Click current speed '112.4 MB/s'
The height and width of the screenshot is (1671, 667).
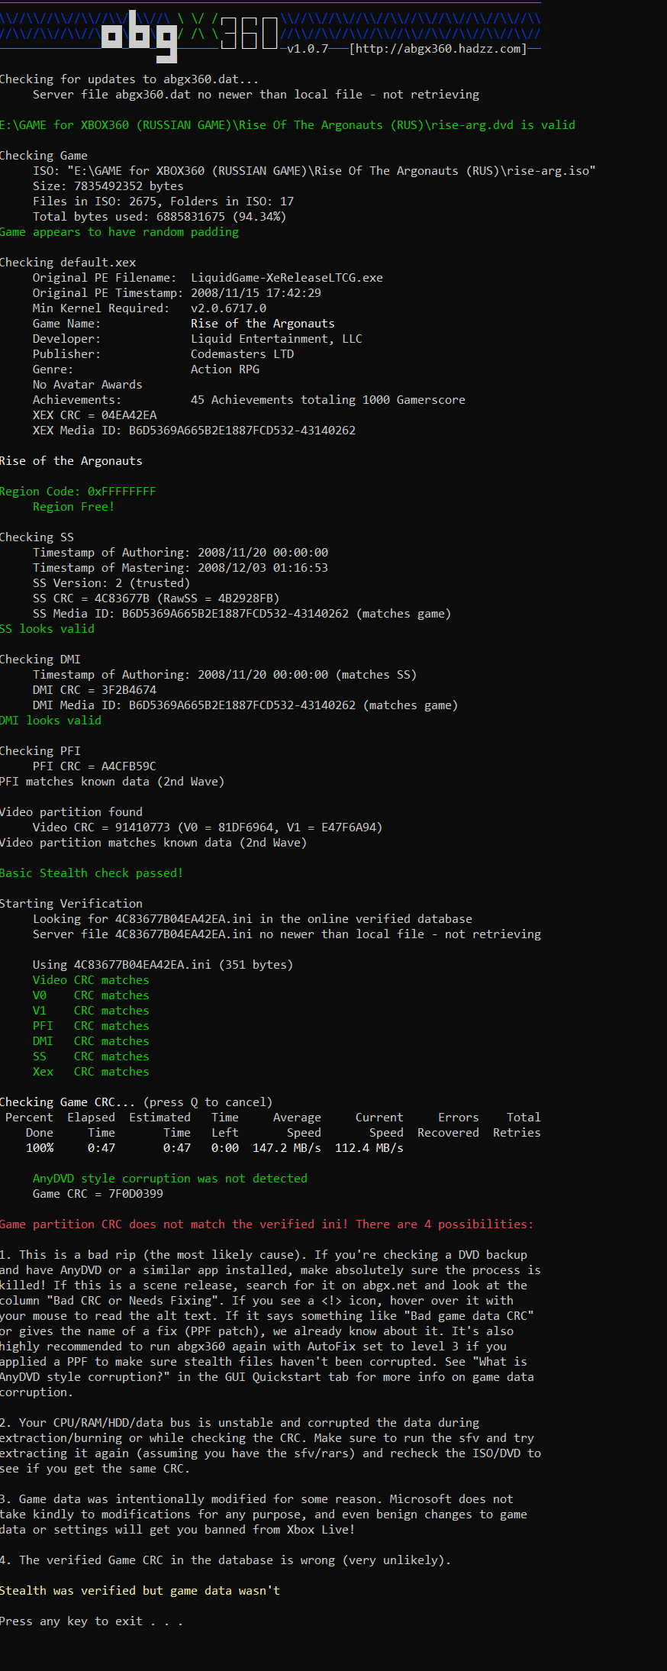tap(369, 1148)
